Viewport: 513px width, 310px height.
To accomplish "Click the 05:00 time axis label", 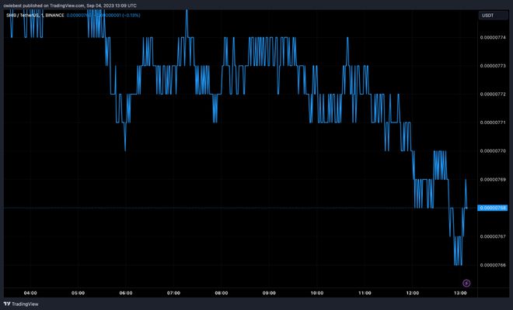I will tap(78, 293).
